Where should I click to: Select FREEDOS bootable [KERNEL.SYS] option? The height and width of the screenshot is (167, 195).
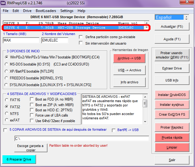click(x=6, y=78)
